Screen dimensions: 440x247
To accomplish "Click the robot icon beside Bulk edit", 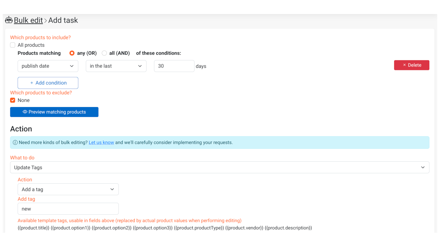I will pos(9,20).
